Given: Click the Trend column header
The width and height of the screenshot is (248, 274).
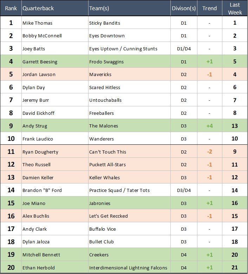Looking at the screenshot, I should [209, 8].
